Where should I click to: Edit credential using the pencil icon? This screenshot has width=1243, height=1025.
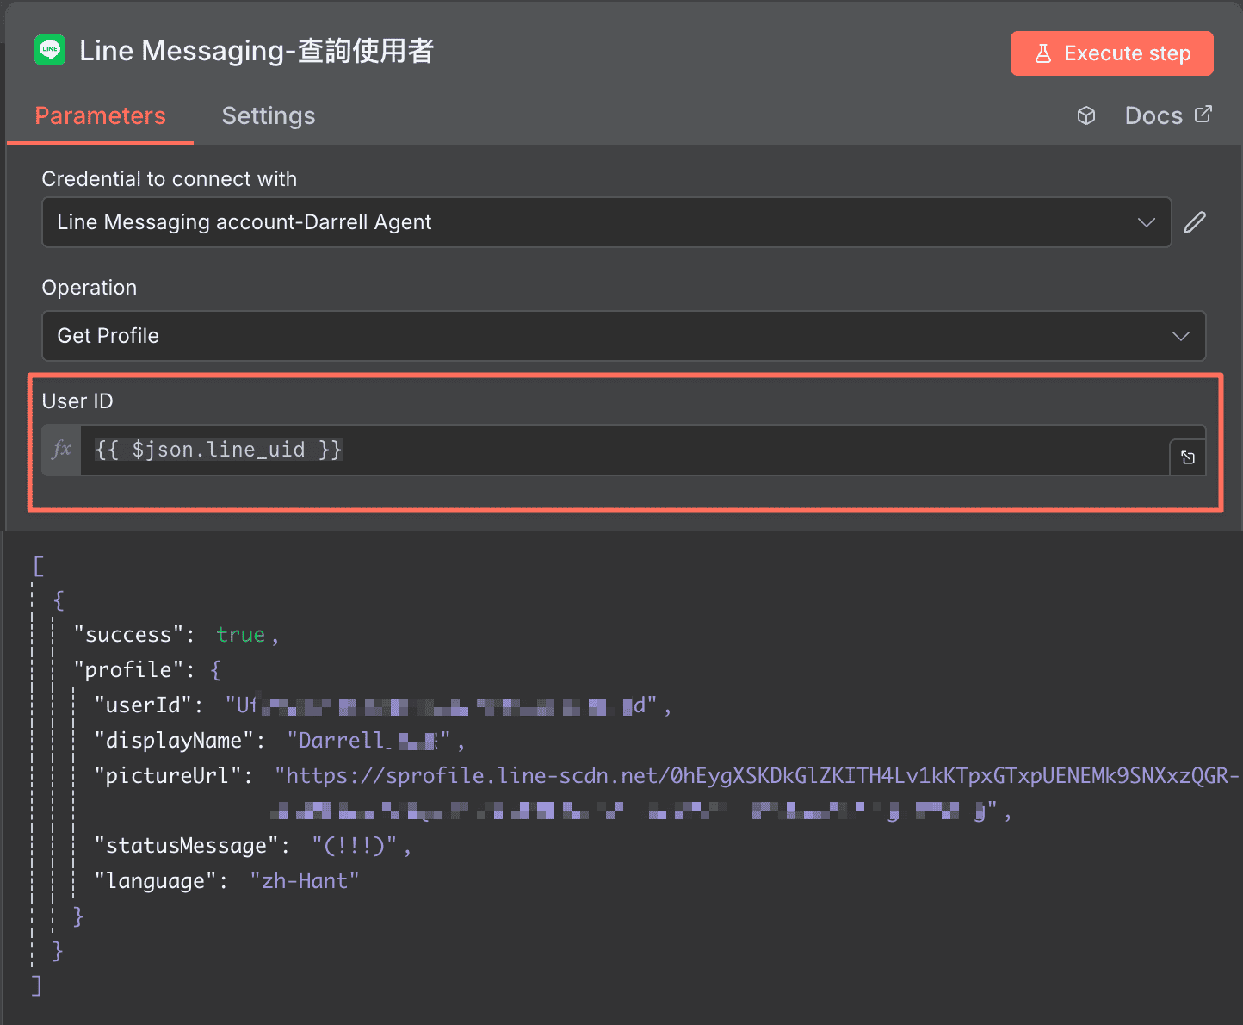(1196, 222)
